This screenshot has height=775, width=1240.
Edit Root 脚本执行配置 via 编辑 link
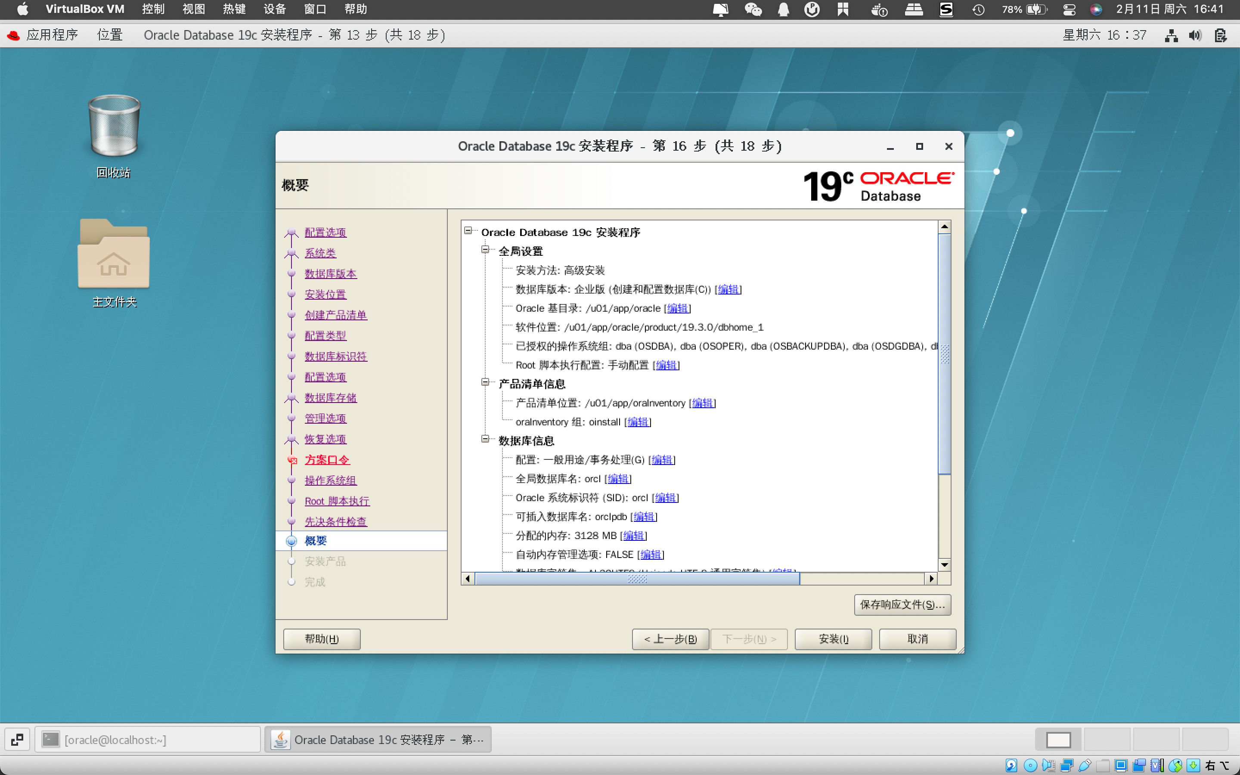666,365
